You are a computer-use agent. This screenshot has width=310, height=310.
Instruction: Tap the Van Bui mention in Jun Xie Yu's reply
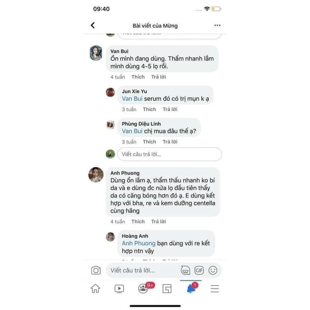click(132, 99)
